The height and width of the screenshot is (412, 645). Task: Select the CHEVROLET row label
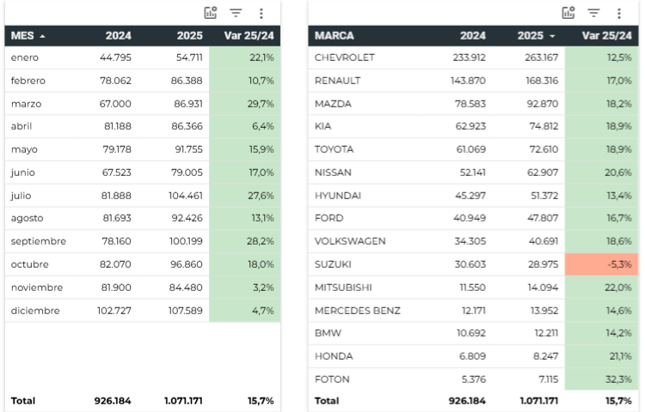pyautogui.click(x=345, y=58)
